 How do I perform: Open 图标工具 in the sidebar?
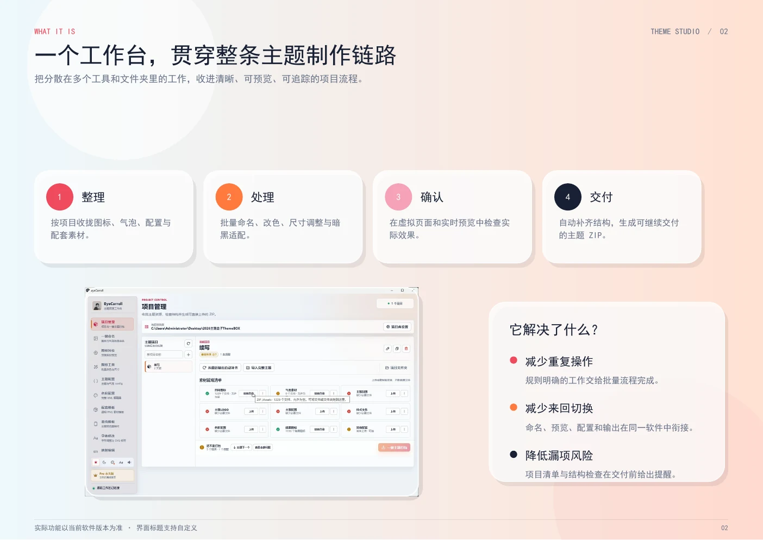112,367
